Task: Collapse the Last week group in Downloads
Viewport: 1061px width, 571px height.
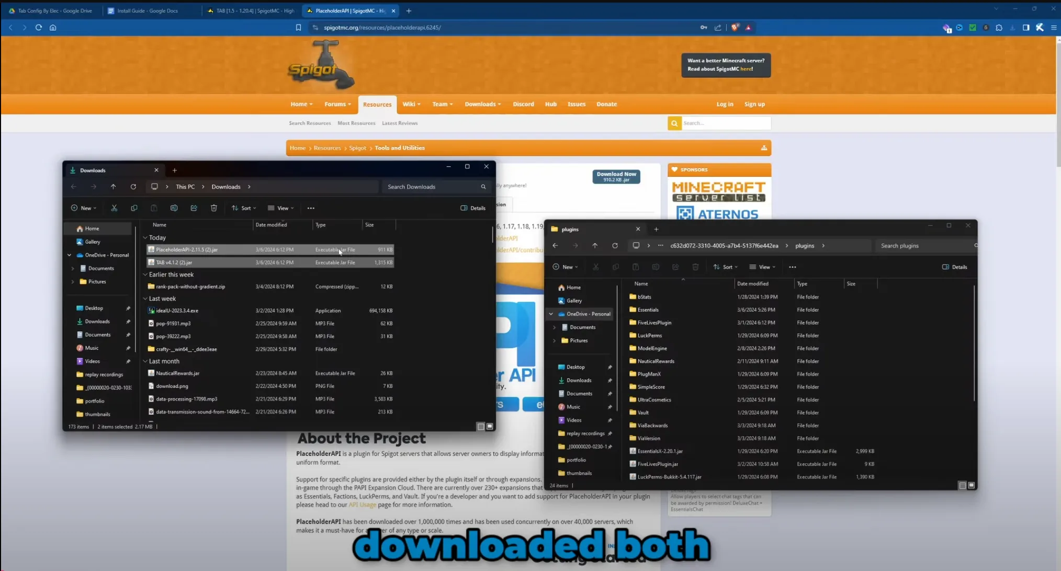Action: tap(145, 299)
